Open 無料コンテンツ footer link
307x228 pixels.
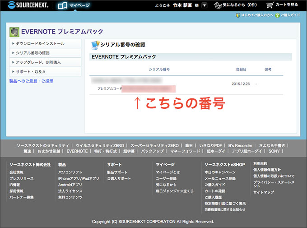[70, 197]
